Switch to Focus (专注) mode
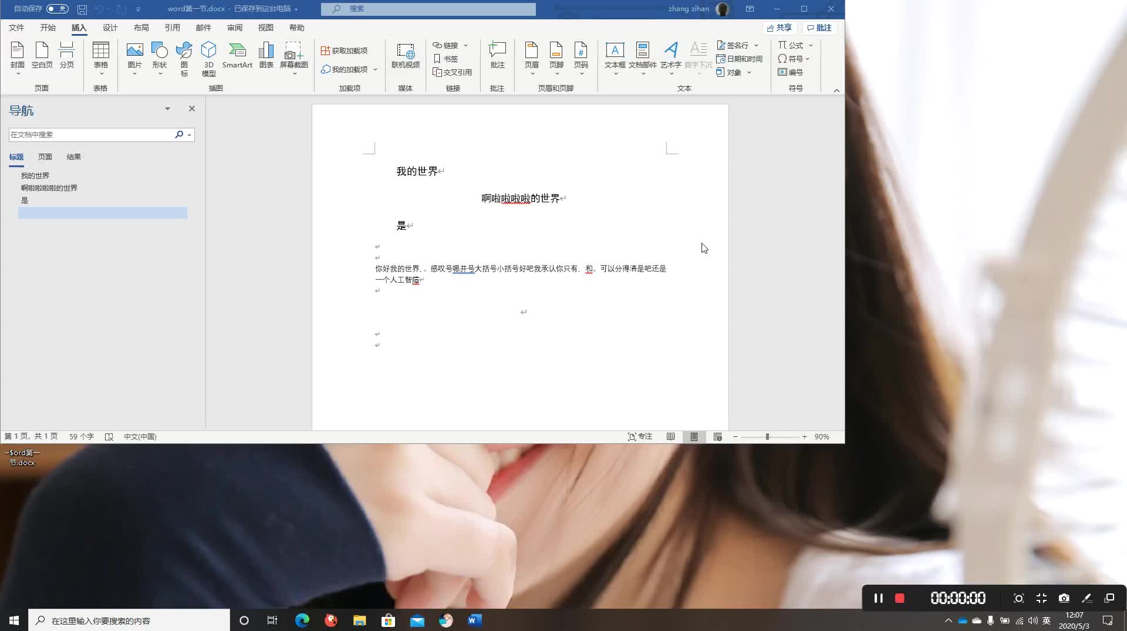Viewport: 1127px width, 631px height. pyautogui.click(x=640, y=437)
